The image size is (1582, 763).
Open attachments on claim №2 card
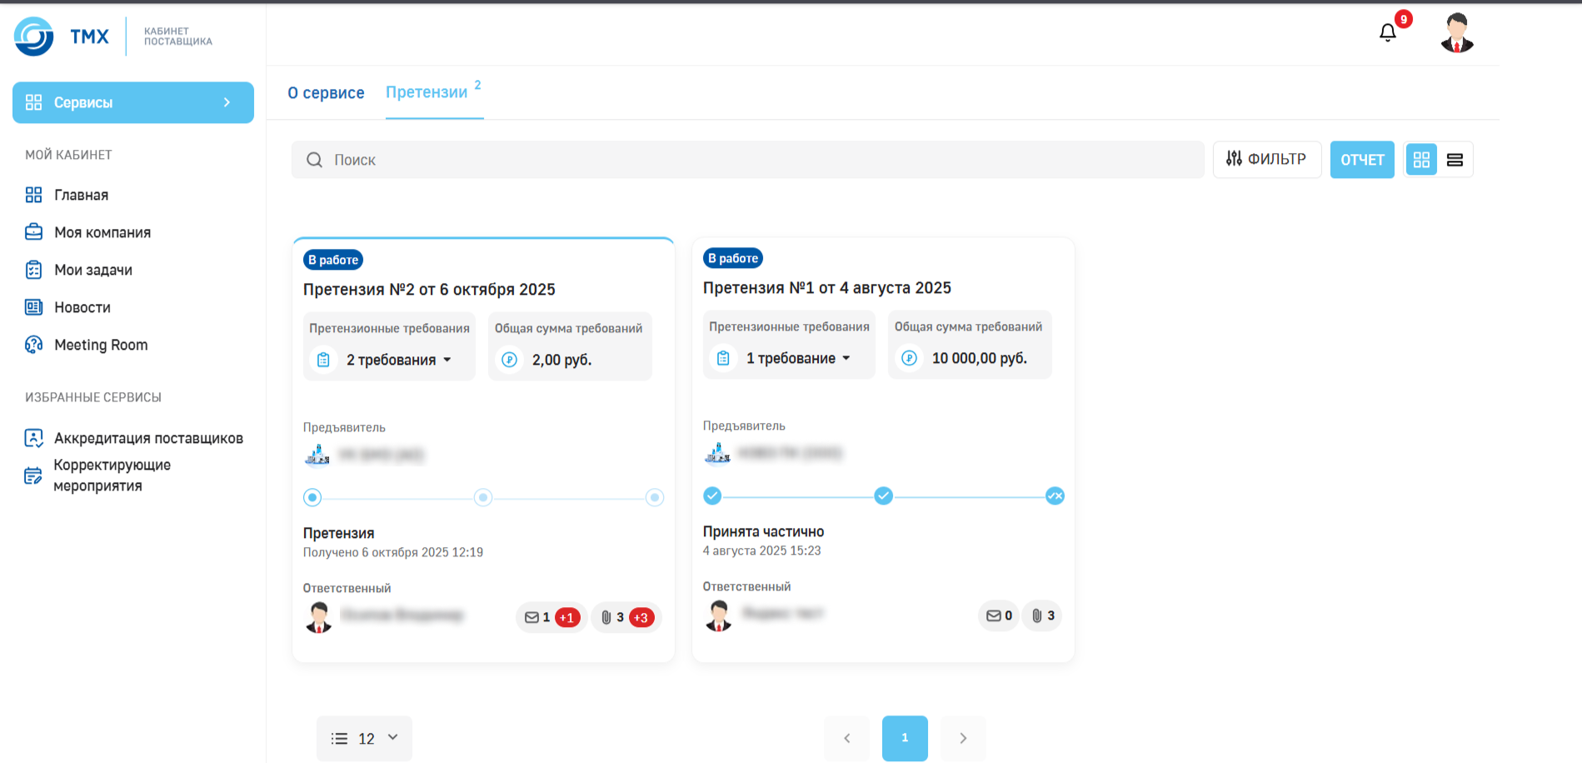626,617
